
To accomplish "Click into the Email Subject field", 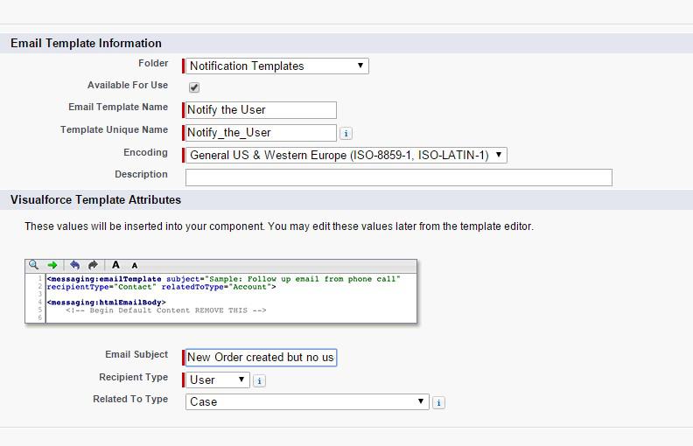I will (x=261, y=358).
